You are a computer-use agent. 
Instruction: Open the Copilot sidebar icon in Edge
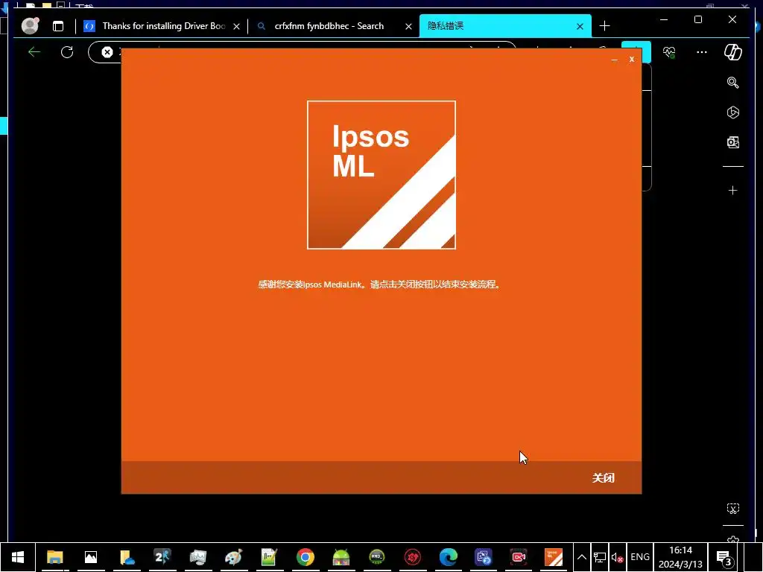tap(733, 52)
